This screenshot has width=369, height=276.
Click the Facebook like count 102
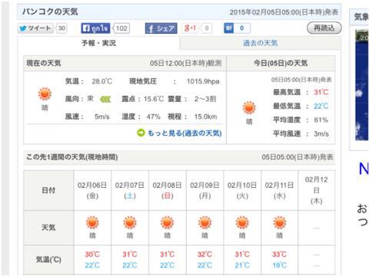[121, 28]
